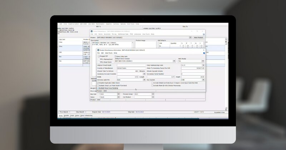Open the Inventory menu in Product Maintenance
Image resolution: width=286 pixels, height=150 pixels.
coord(107,34)
